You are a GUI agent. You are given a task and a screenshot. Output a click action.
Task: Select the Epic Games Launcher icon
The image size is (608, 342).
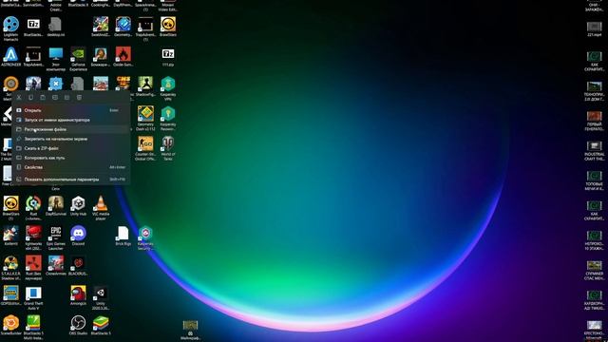click(55, 237)
